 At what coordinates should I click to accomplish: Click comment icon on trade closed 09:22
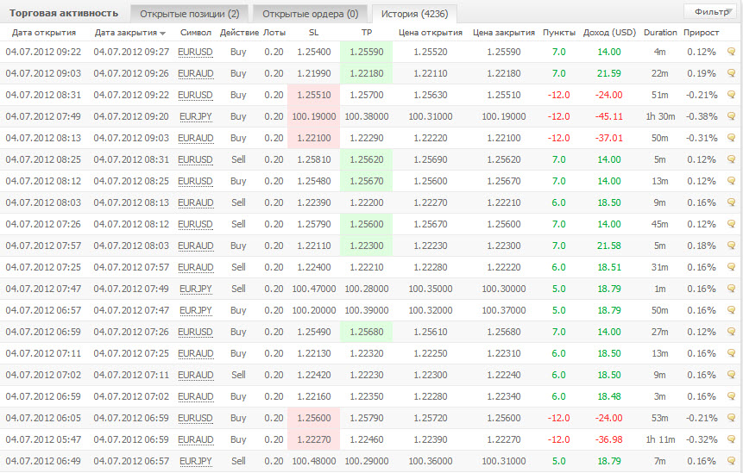tap(731, 95)
